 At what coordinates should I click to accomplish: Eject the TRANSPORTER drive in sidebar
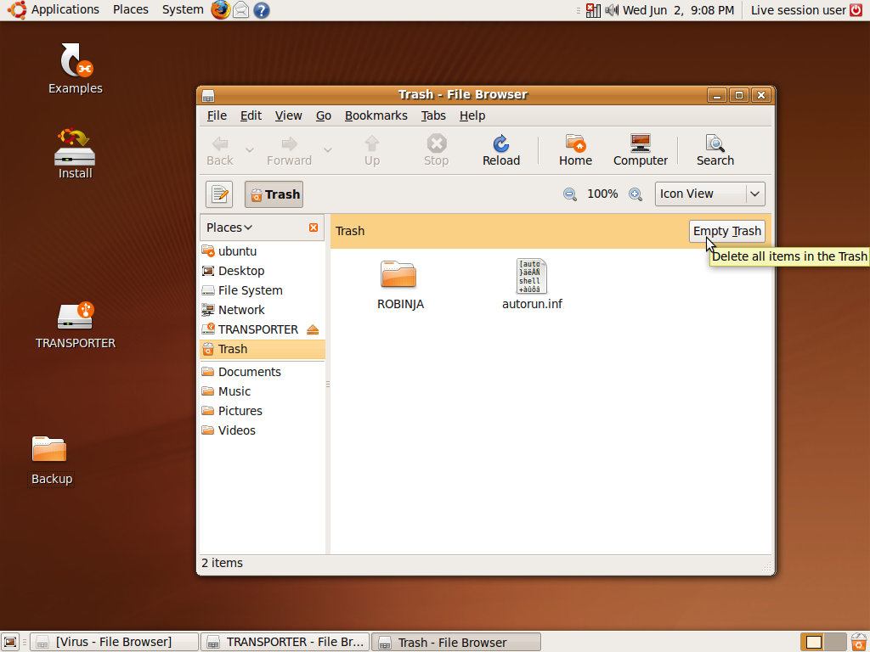(x=313, y=329)
